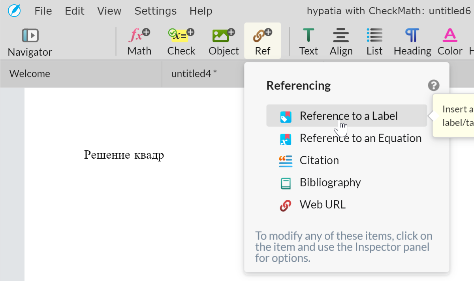Insert a Citation
The height and width of the screenshot is (281, 474).
pos(319,161)
